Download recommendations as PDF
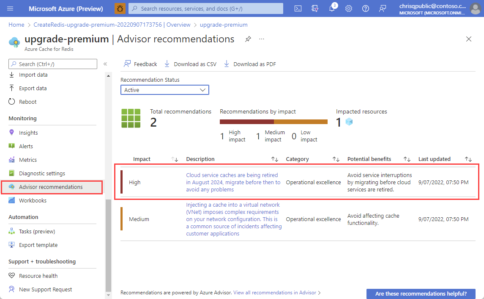The height and width of the screenshot is (299, 484). (250, 64)
